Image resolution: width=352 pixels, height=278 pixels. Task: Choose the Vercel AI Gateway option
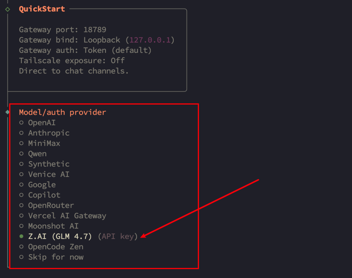(67, 216)
